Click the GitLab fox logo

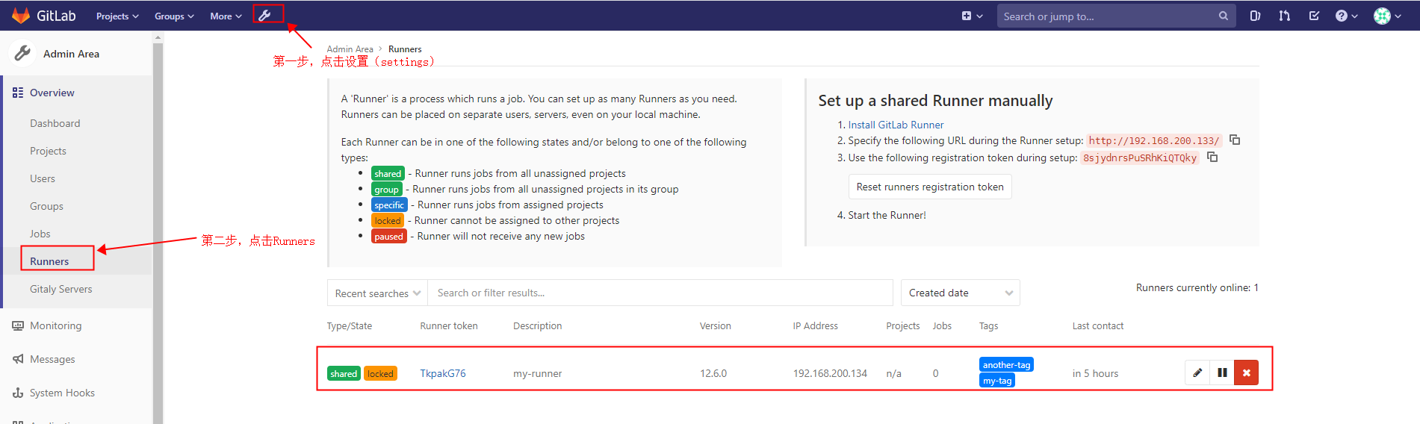click(x=21, y=16)
